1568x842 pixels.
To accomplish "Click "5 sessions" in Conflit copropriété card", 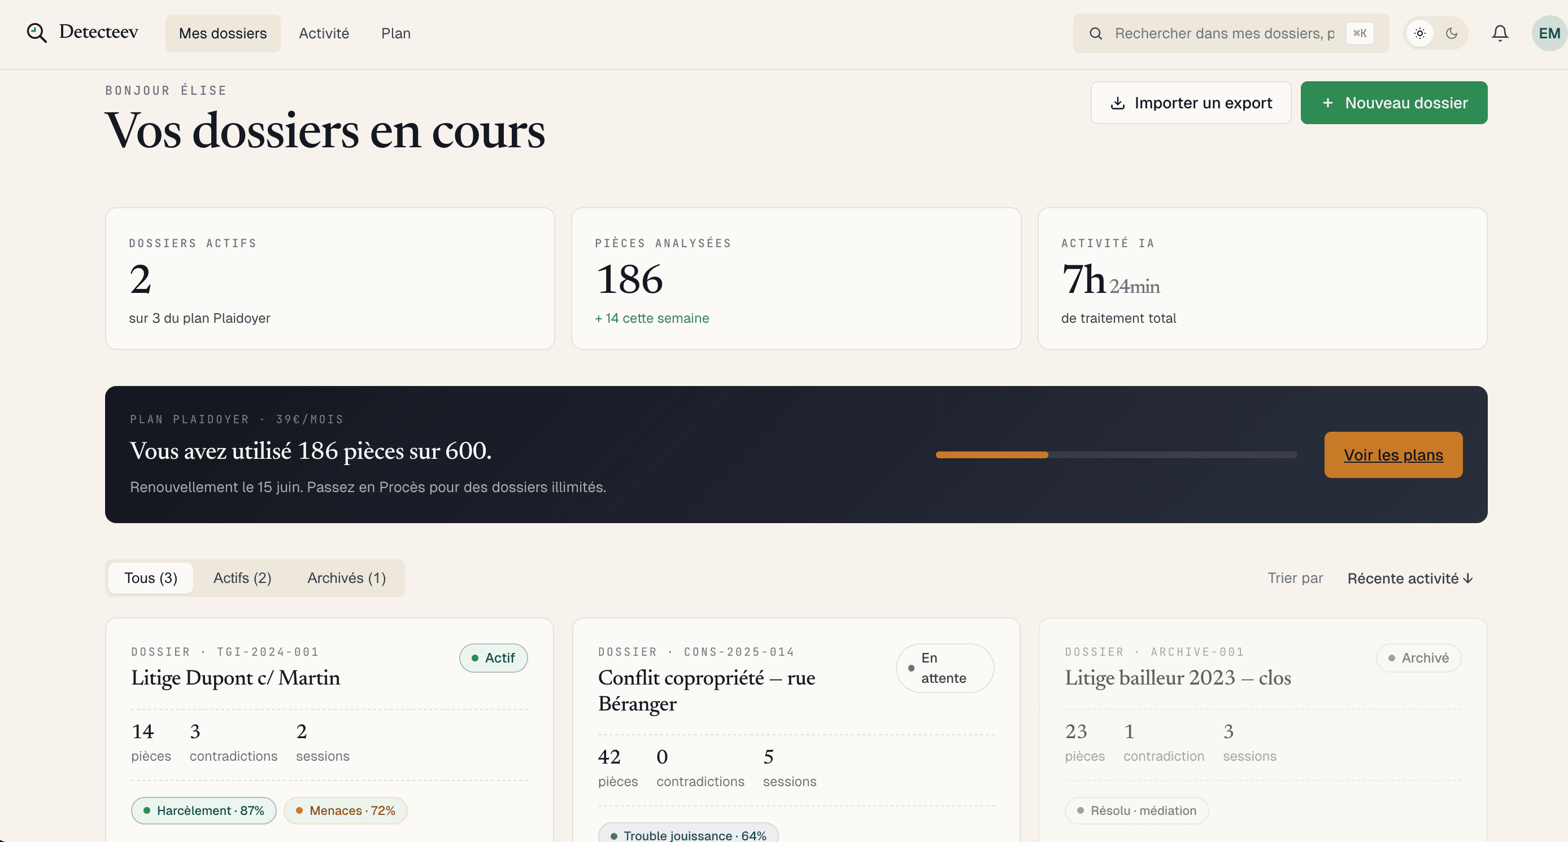I will (x=790, y=768).
